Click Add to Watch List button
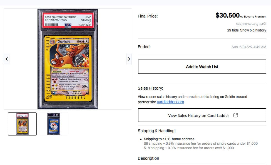Image resolution: width=271 pixels, height=165 pixels. pos(202,67)
